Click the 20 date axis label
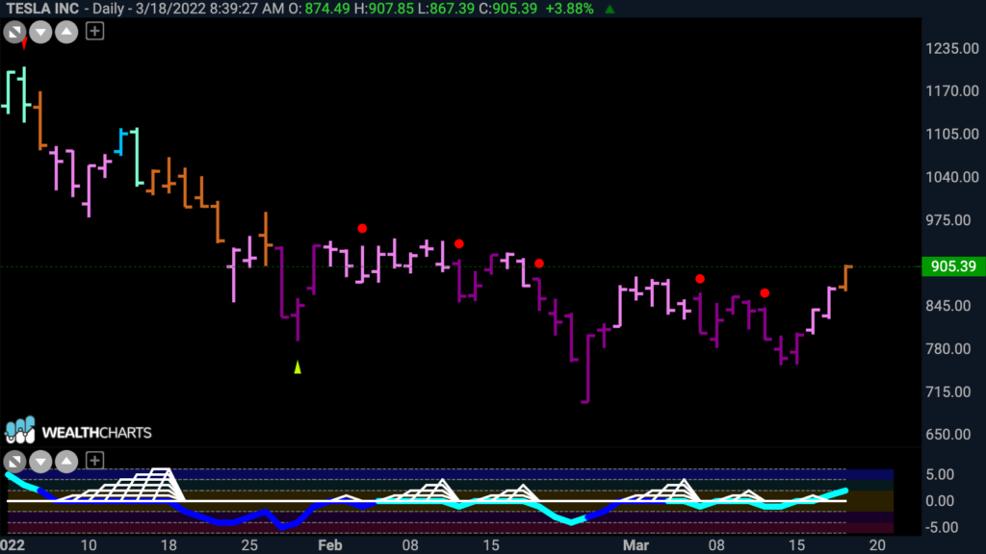The image size is (986, 554). point(877,545)
